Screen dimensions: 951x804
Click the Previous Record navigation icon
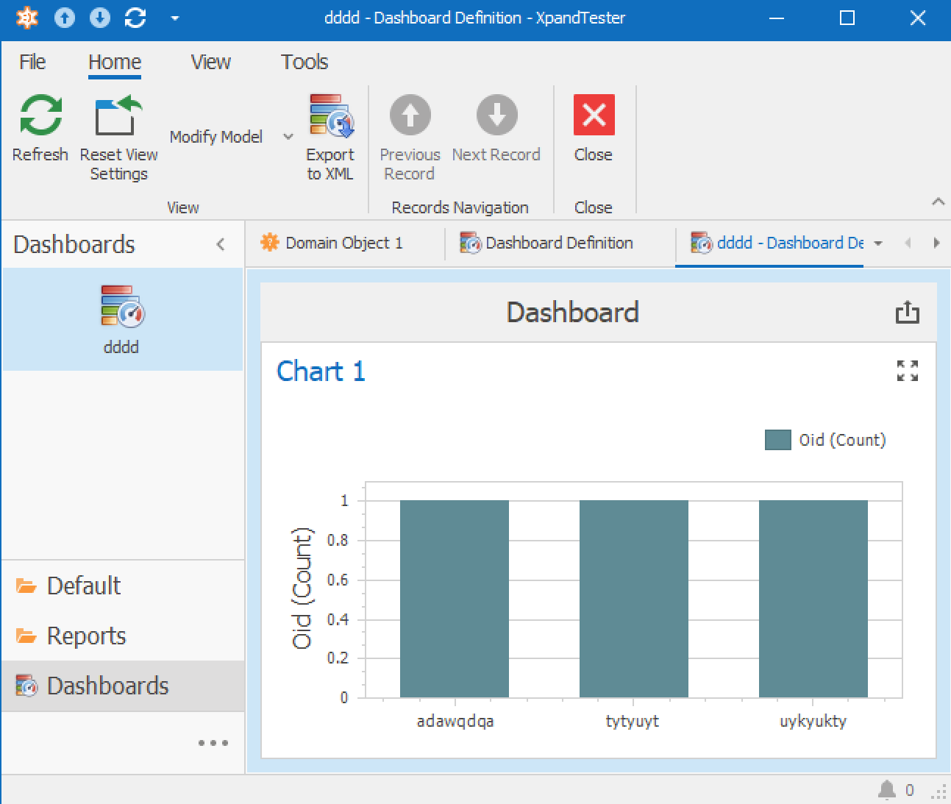coord(409,115)
